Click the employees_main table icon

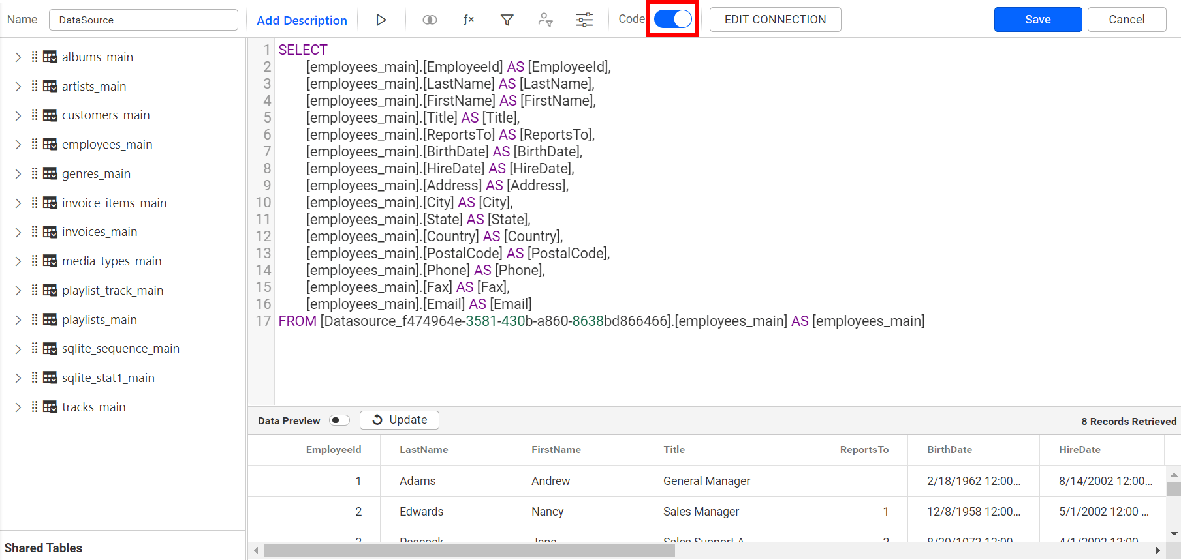point(50,144)
